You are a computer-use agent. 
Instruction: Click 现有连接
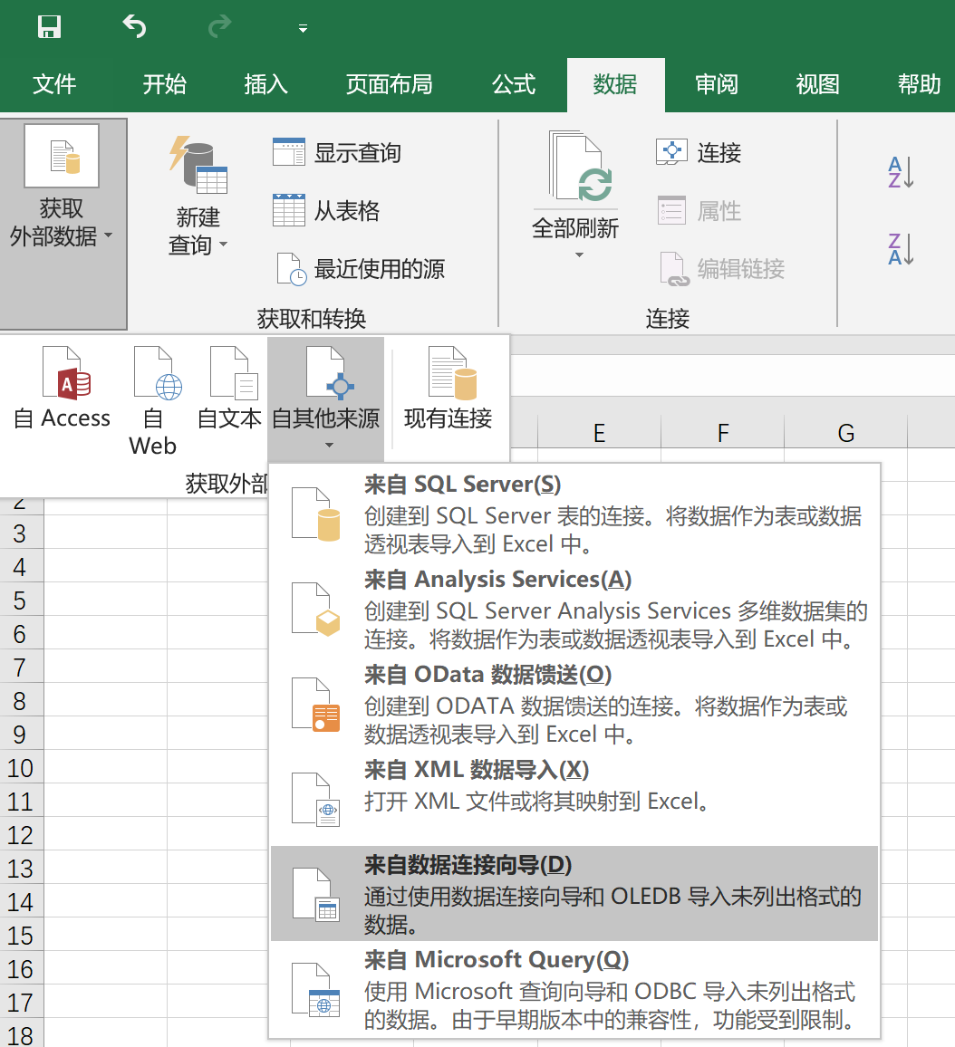[x=449, y=388]
